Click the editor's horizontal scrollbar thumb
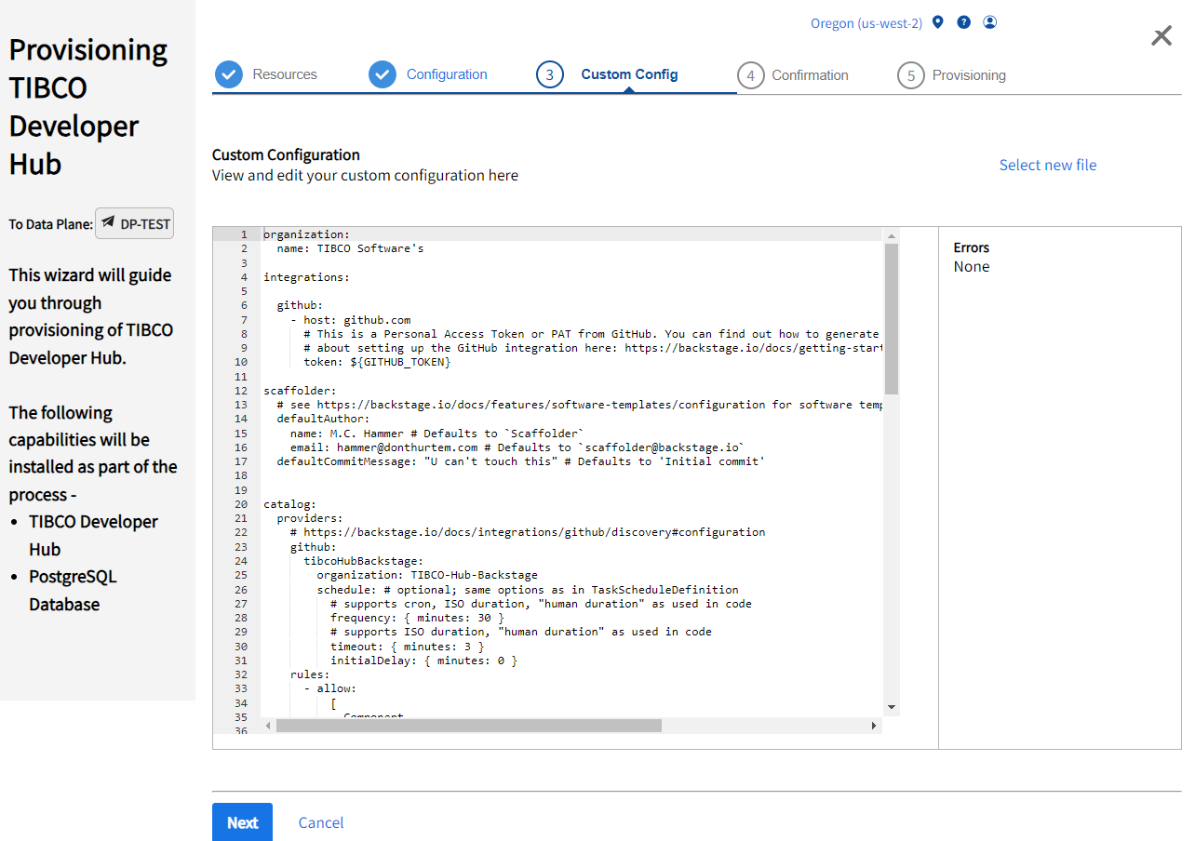Screen dimensions: 1195x841 click(x=469, y=726)
